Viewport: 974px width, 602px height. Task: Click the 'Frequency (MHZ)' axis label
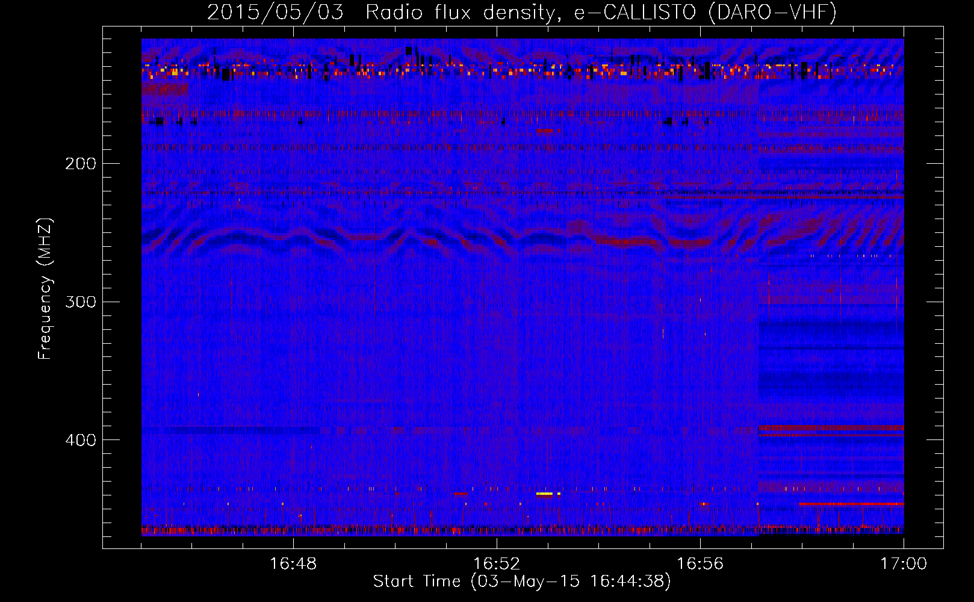[x=45, y=289]
